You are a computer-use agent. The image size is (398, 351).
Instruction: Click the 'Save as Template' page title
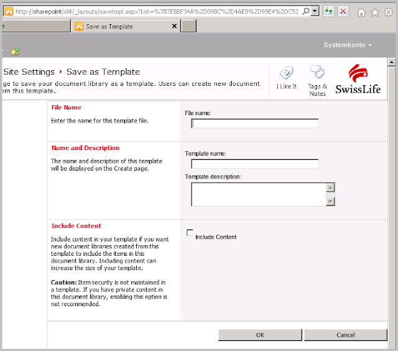click(103, 72)
